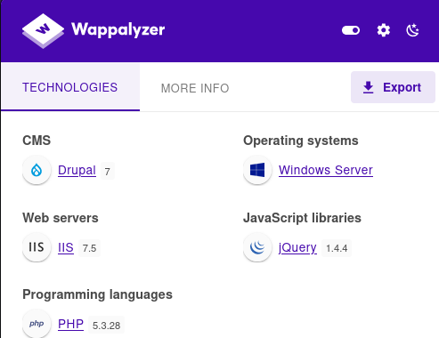Click the Windows Server logo icon
This screenshot has height=338, width=439.
[x=257, y=170]
